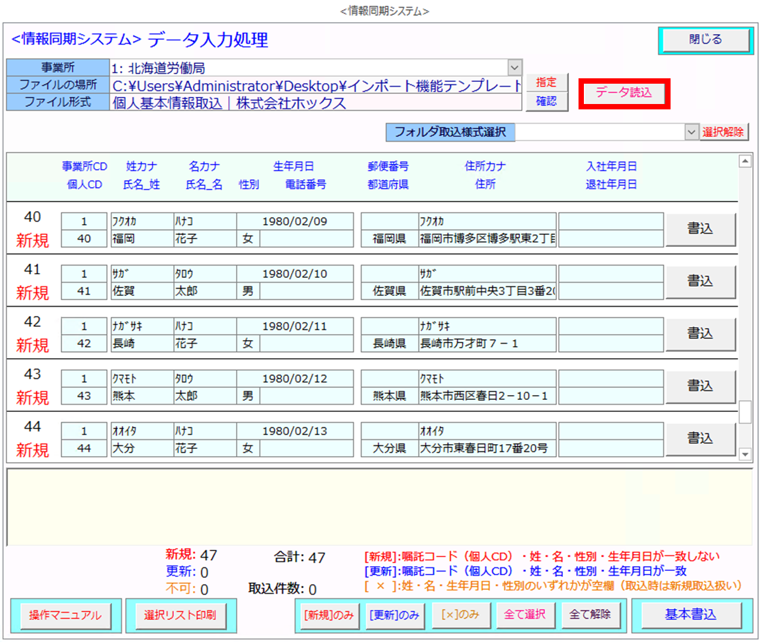This screenshot has height=642, width=762.
Task: Click the ファイルの場所 path field
Action: click(x=316, y=85)
